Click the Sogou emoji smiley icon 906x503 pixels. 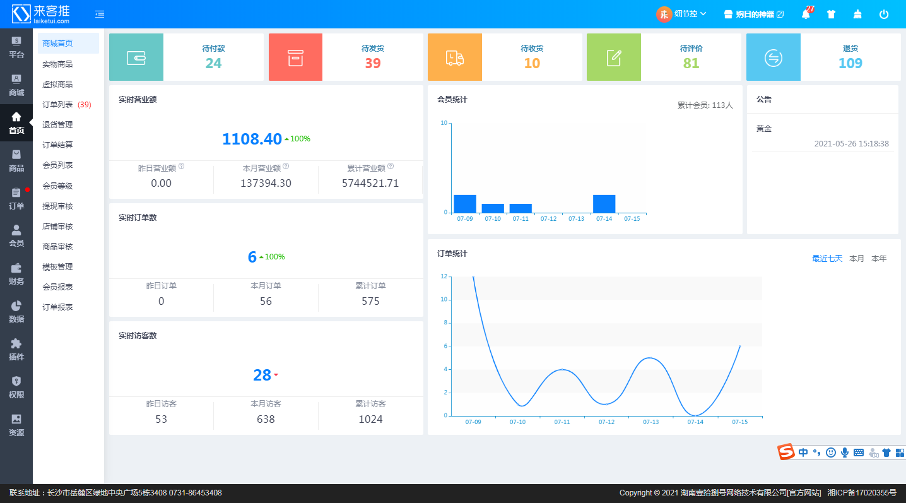831,453
